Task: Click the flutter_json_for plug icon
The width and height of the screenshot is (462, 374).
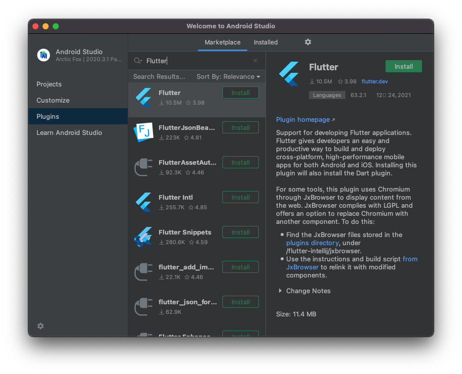Action: pyautogui.click(x=143, y=307)
